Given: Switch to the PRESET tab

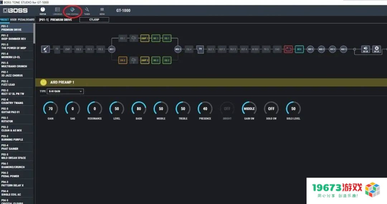Looking at the screenshot, I should pyautogui.click(x=4, y=20).
